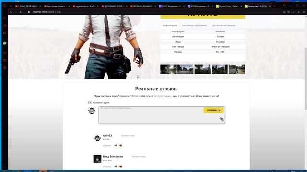Click the 'Тип товара' label cell
Screen dimensions: 307x172
(178, 47)
